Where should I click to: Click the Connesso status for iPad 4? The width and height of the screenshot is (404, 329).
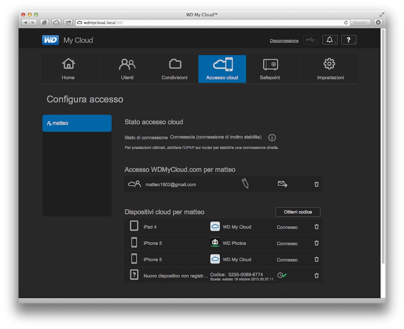tap(287, 227)
